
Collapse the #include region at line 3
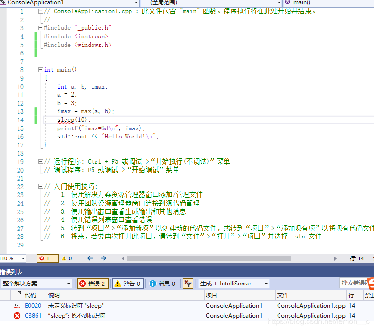pyautogui.click(x=40, y=28)
